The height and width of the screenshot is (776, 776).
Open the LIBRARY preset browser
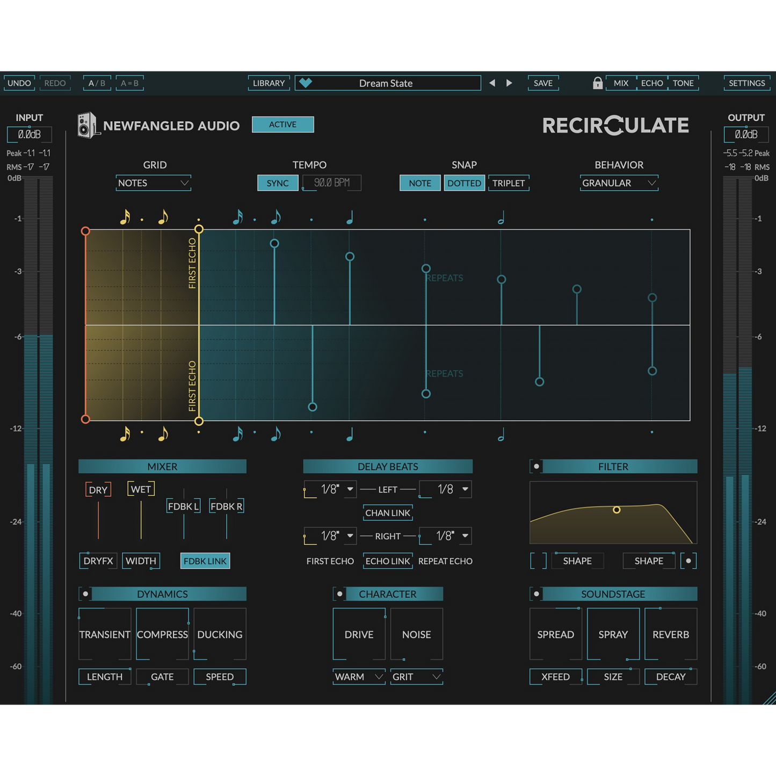(x=269, y=83)
